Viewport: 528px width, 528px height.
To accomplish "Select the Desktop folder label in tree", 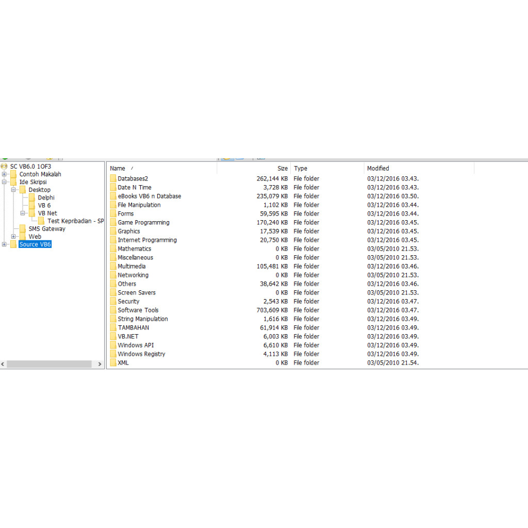I will (39, 190).
